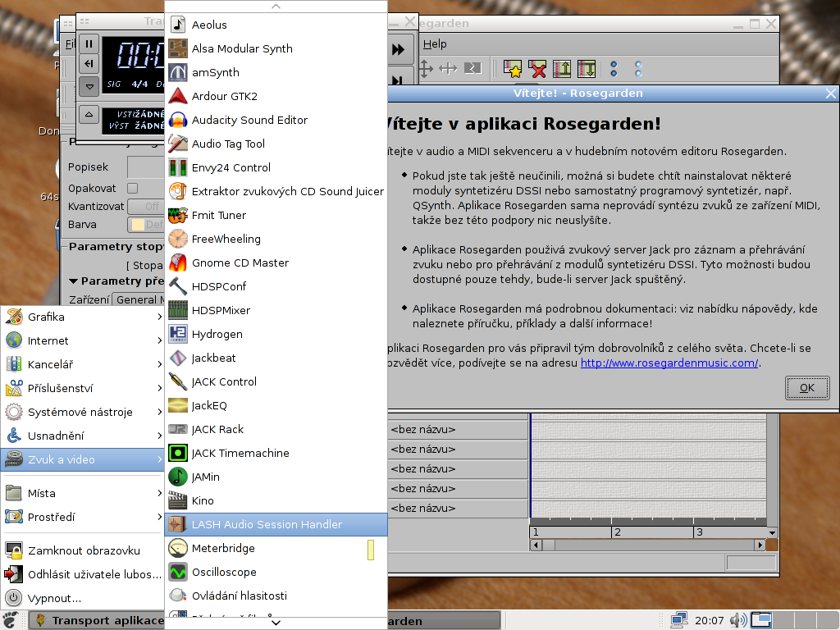Launch JAMin
840x630 pixels.
276,477
